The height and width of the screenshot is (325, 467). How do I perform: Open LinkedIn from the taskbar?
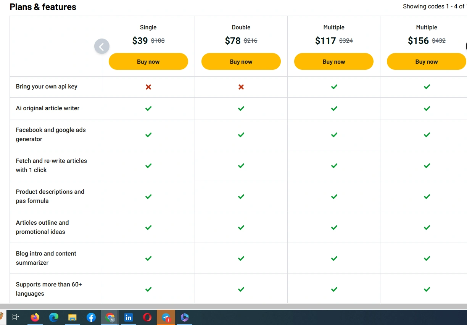coord(129,317)
